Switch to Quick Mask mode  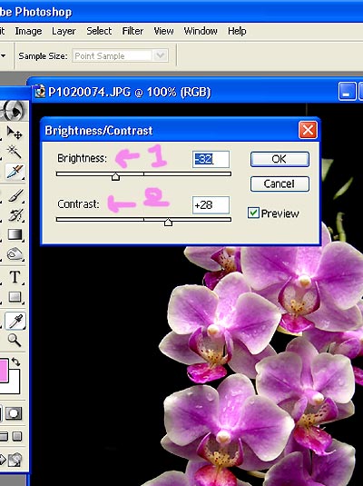14,412
